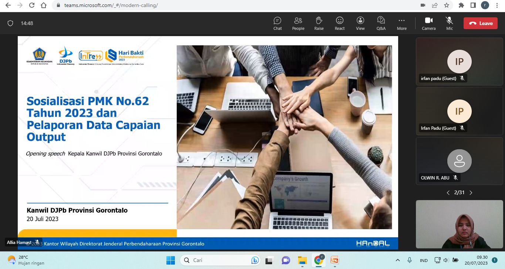Click the shield privacy icon beside timer
Screen dimensions: 505x269
point(10,23)
